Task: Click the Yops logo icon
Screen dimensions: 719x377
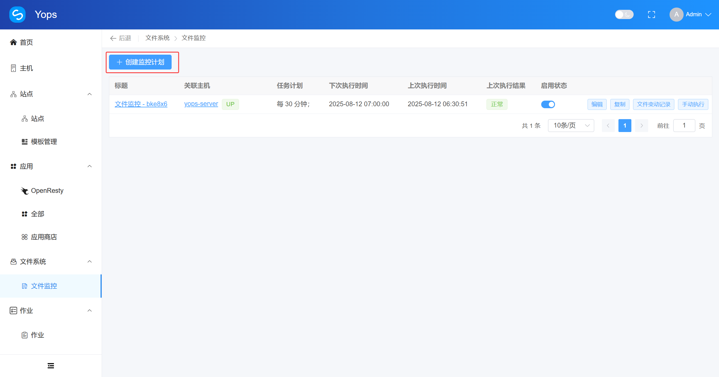Action: point(17,15)
